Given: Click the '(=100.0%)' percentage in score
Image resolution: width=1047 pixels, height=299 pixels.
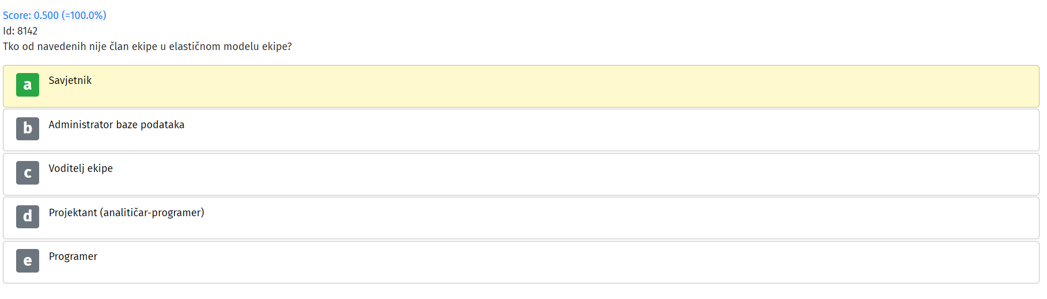Looking at the screenshot, I should pyautogui.click(x=84, y=16).
